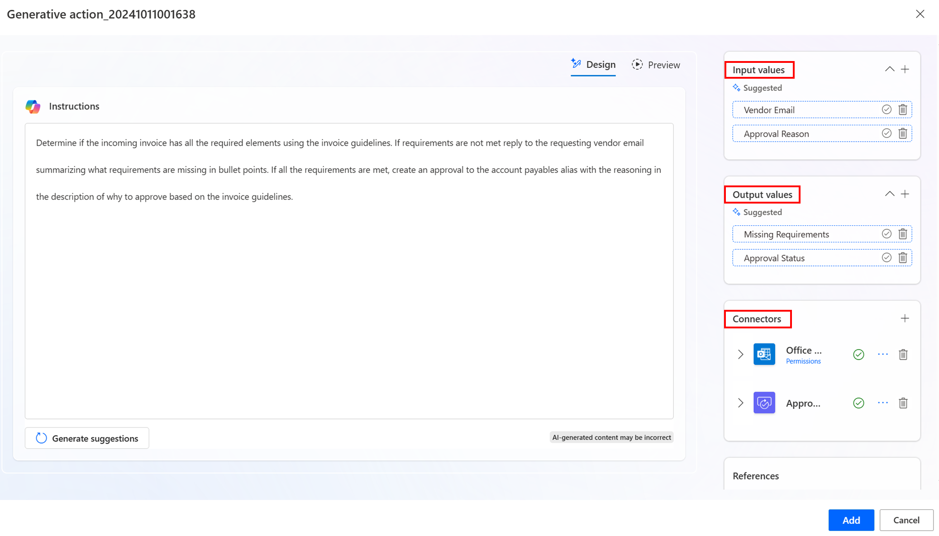Collapse the Output values section
Image resolution: width=939 pixels, height=536 pixels.
pyautogui.click(x=889, y=194)
